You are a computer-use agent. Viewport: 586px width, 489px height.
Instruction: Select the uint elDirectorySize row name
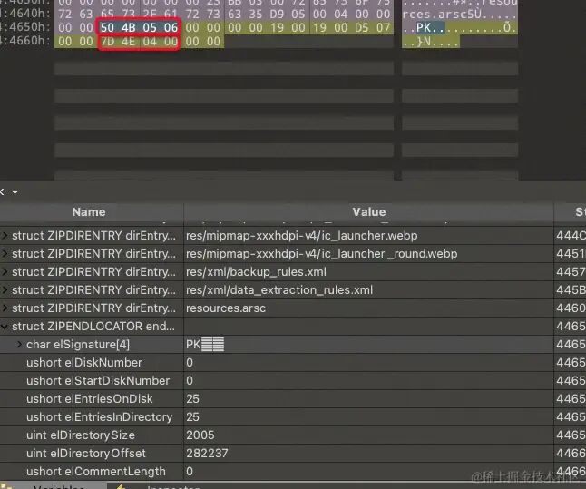point(81,435)
